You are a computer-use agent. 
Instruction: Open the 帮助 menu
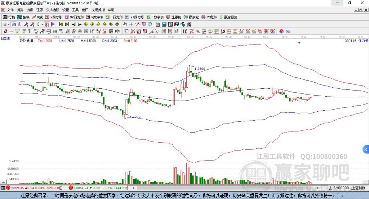coord(111,10)
